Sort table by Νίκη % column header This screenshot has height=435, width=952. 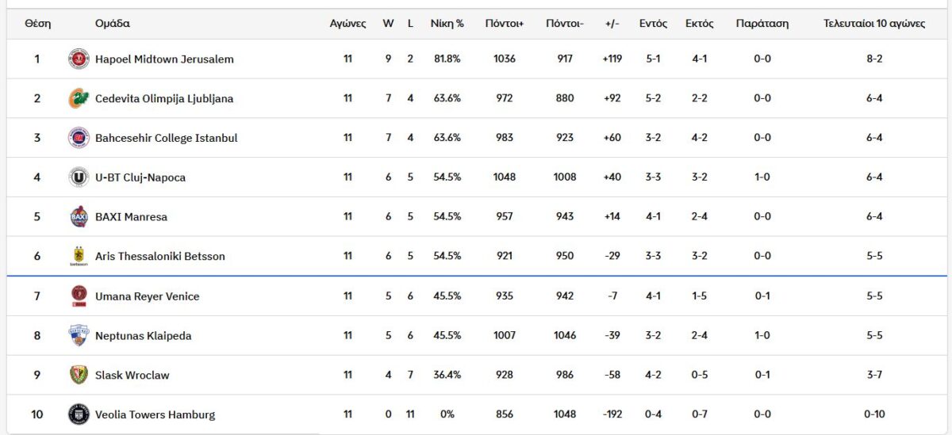point(447,24)
